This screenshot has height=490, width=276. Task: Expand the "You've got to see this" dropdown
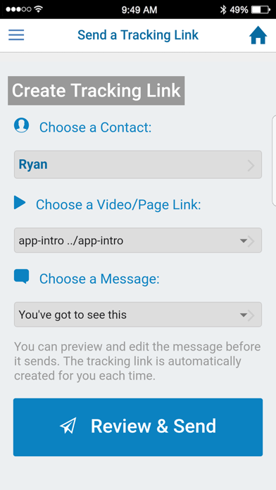click(138, 315)
